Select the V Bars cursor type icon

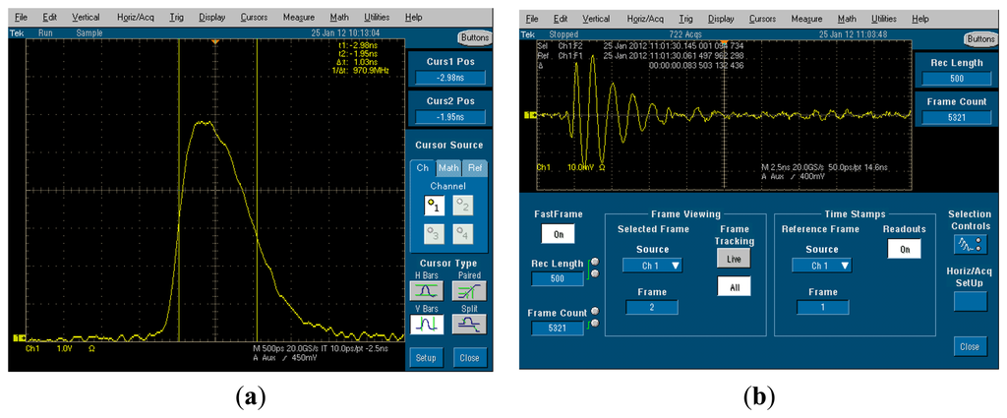pos(426,323)
